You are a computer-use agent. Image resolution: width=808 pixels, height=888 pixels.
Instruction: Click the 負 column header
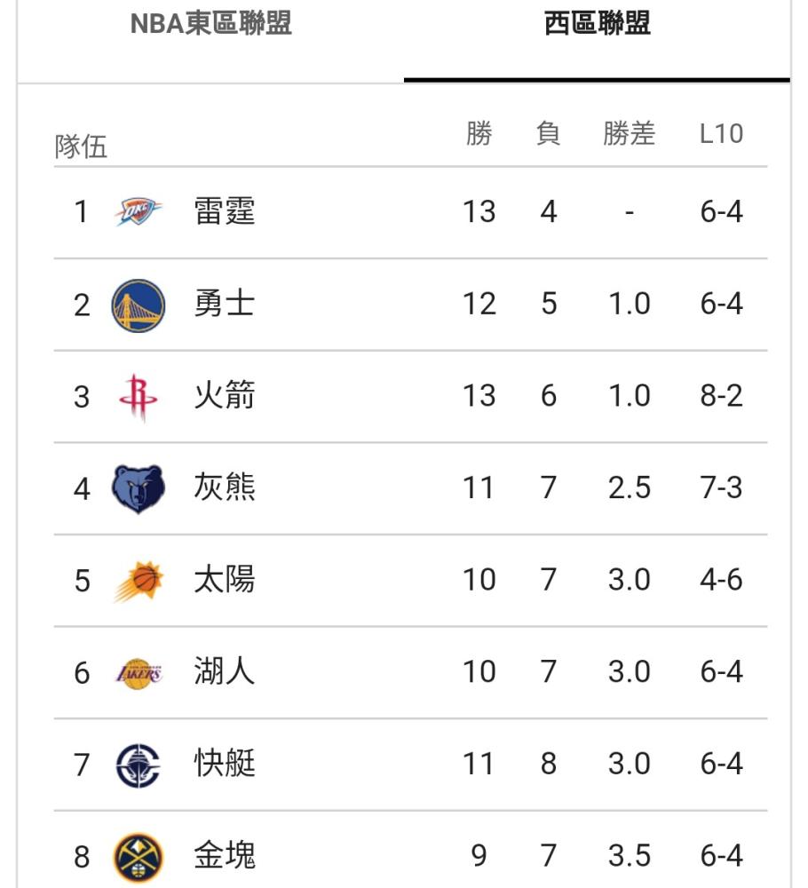tap(548, 134)
